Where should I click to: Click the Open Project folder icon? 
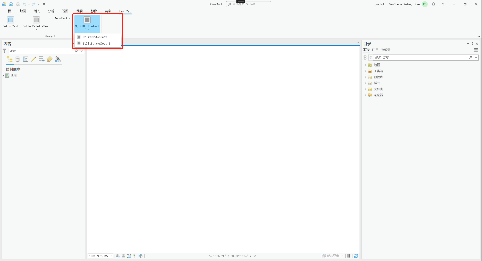click(x=11, y=4)
